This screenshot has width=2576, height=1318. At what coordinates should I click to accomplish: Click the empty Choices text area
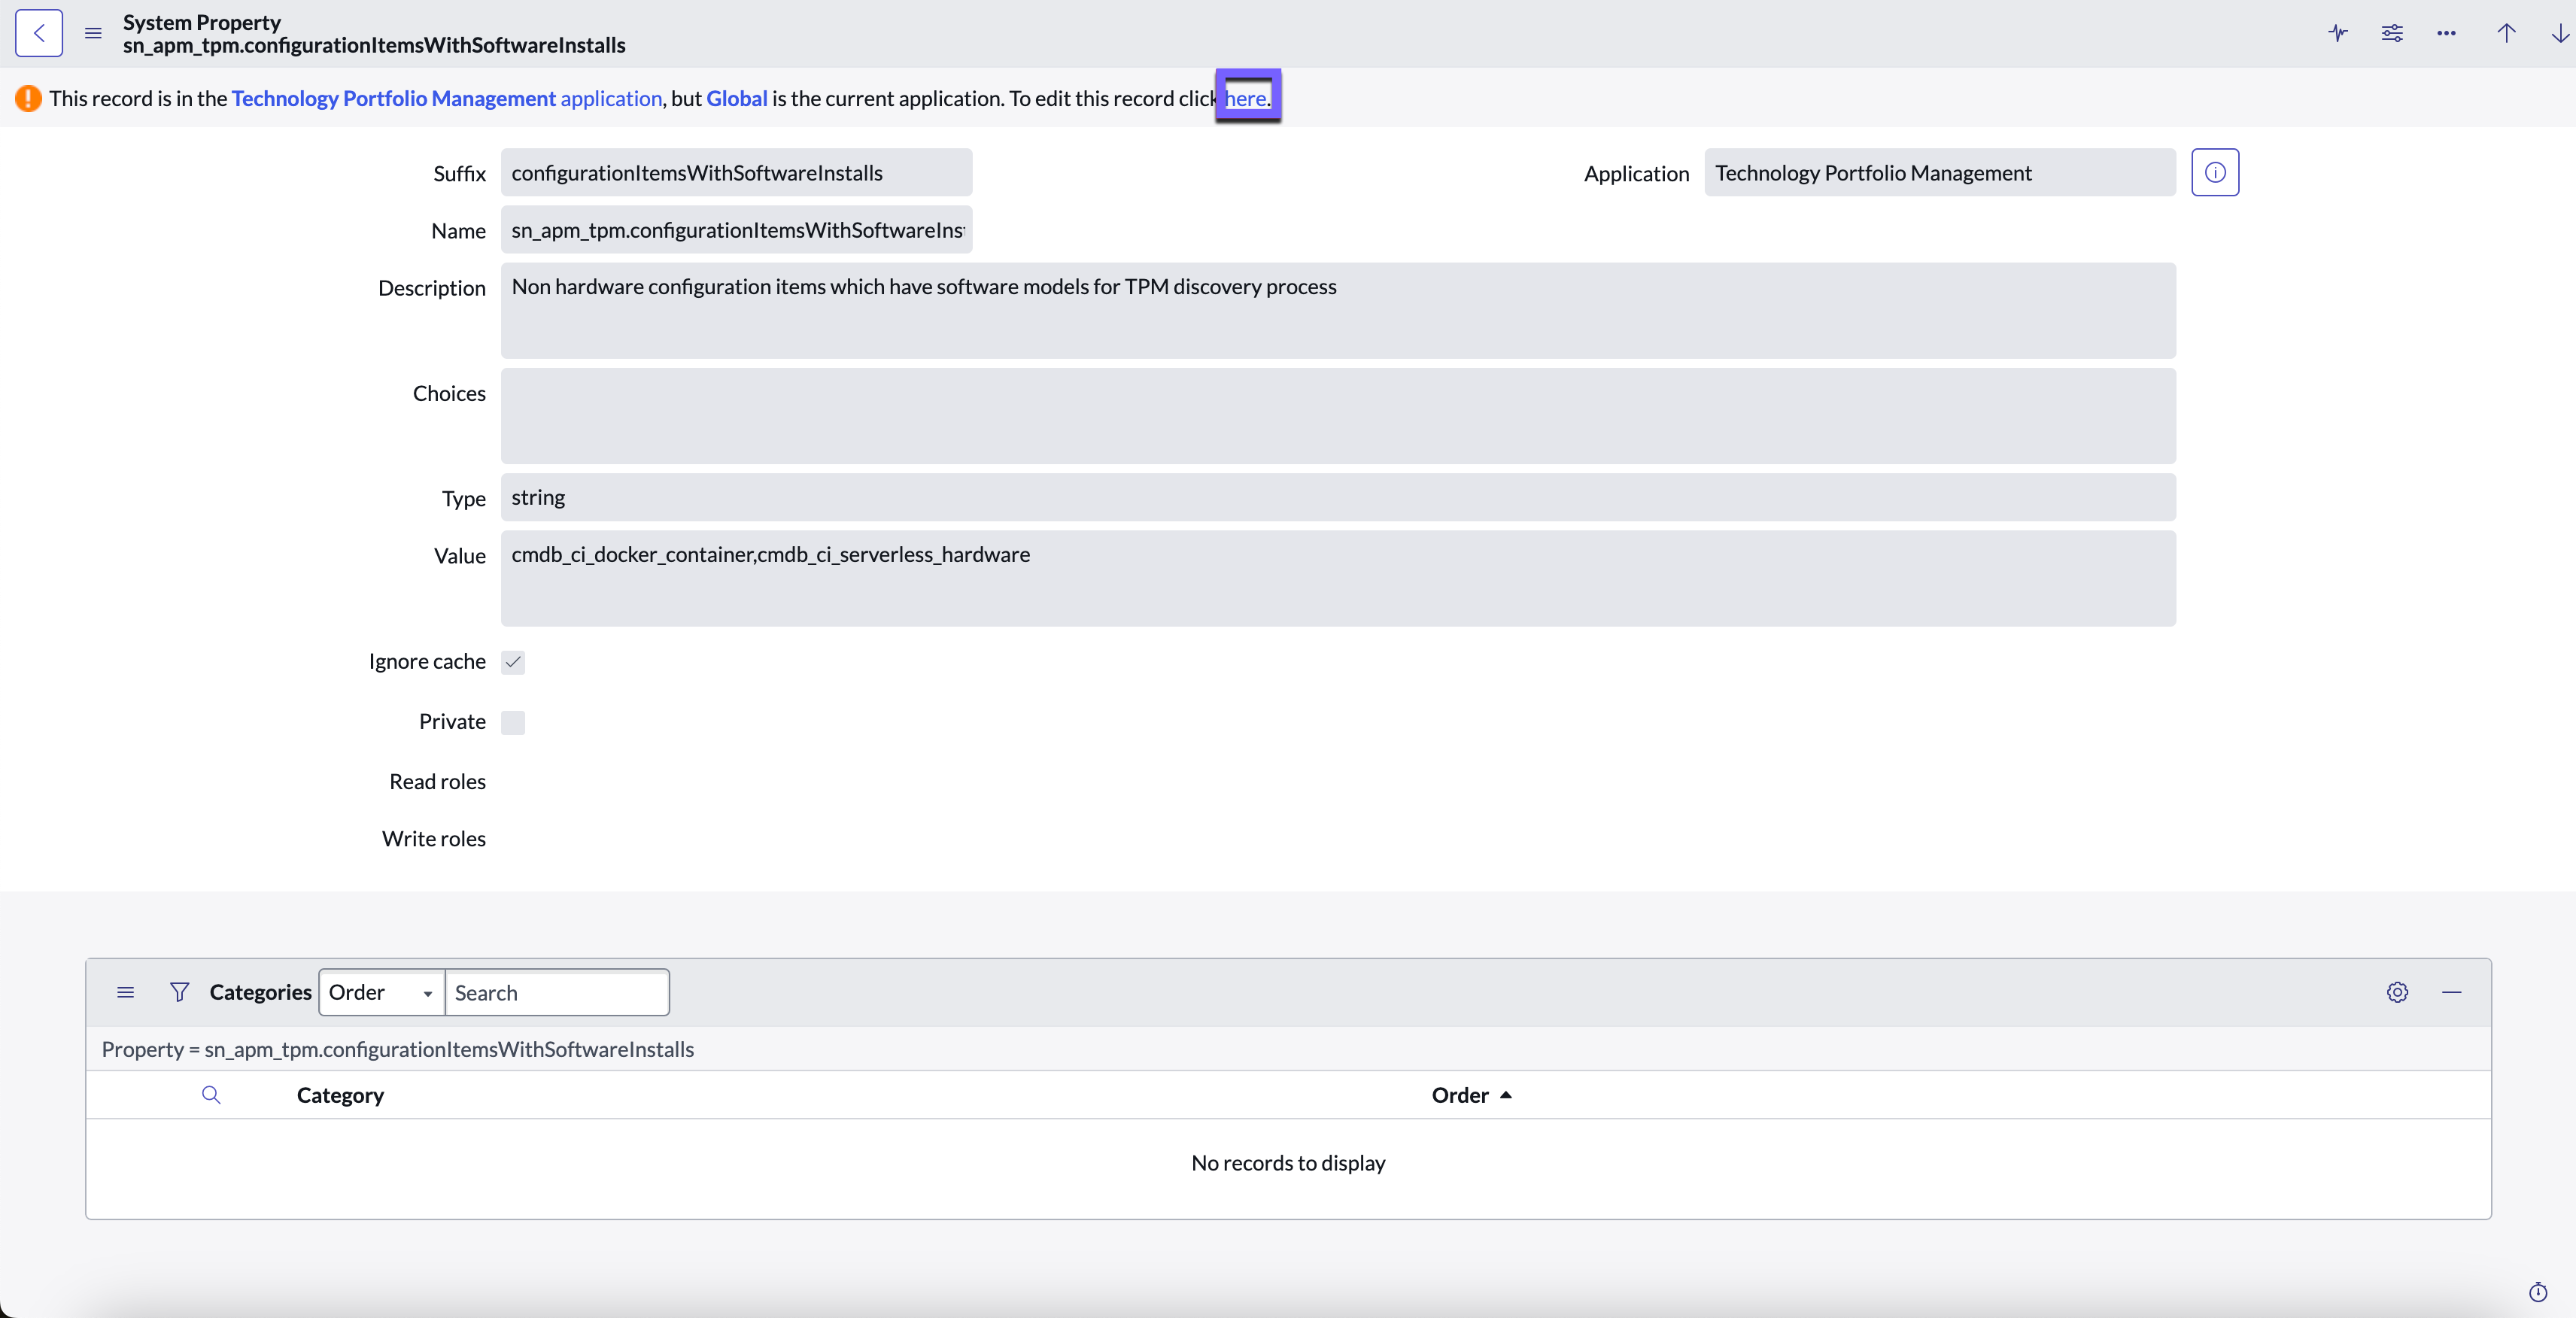coord(1338,416)
